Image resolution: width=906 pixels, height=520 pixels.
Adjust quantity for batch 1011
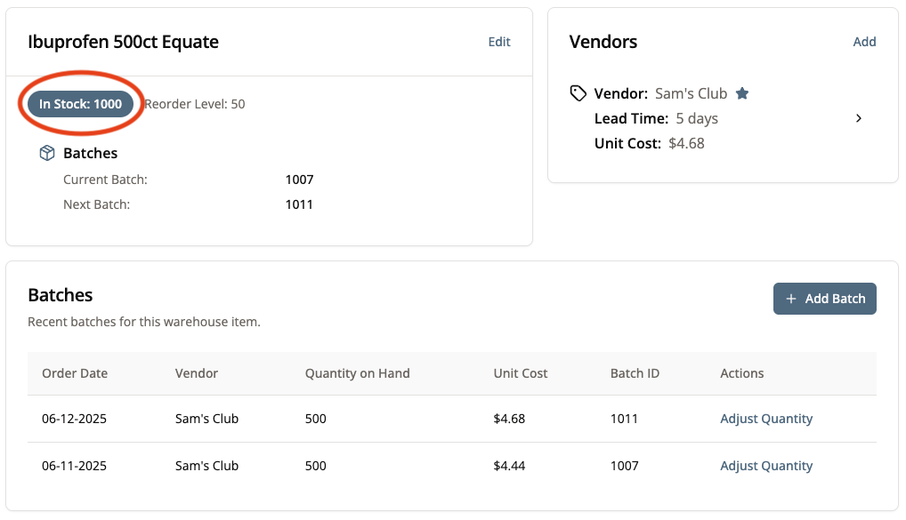pyautogui.click(x=765, y=419)
